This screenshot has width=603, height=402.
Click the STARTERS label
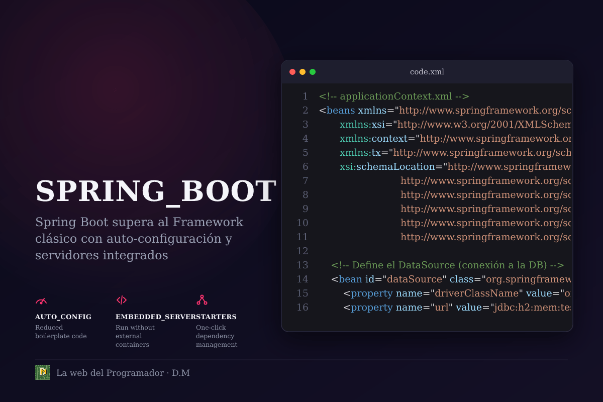click(x=216, y=317)
